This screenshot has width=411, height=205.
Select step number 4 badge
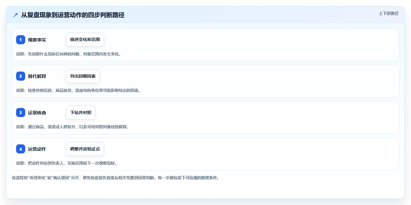[x=21, y=149]
